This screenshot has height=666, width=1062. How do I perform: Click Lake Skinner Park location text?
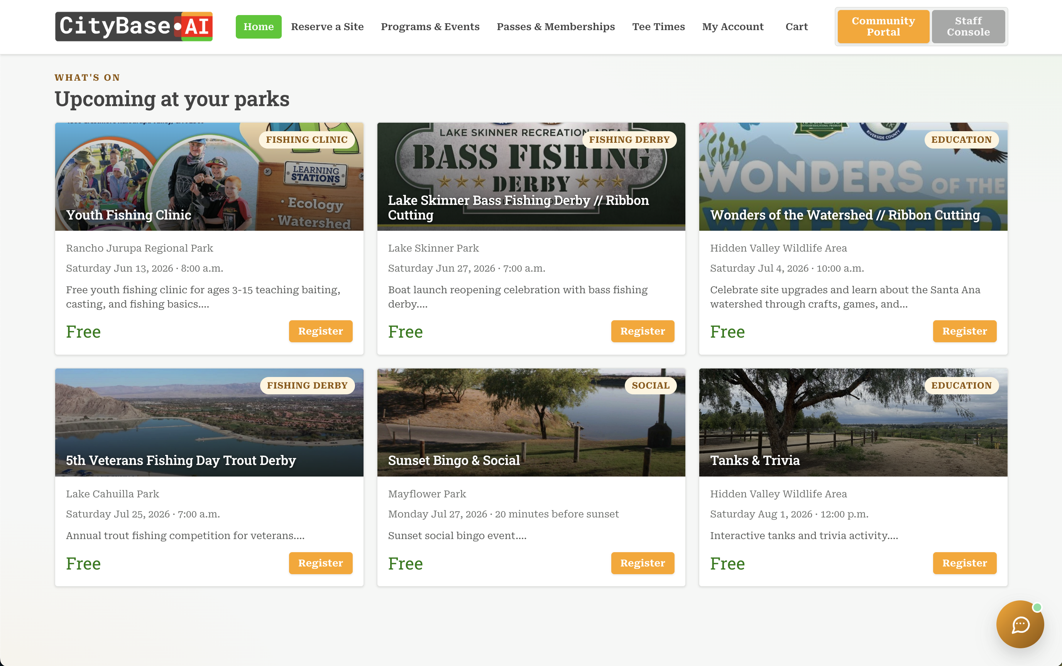433,248
